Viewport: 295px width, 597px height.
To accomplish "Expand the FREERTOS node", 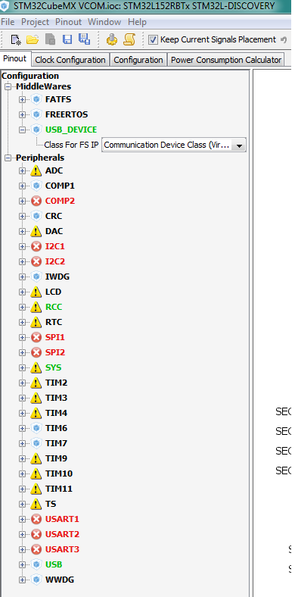I will [23, 114].
